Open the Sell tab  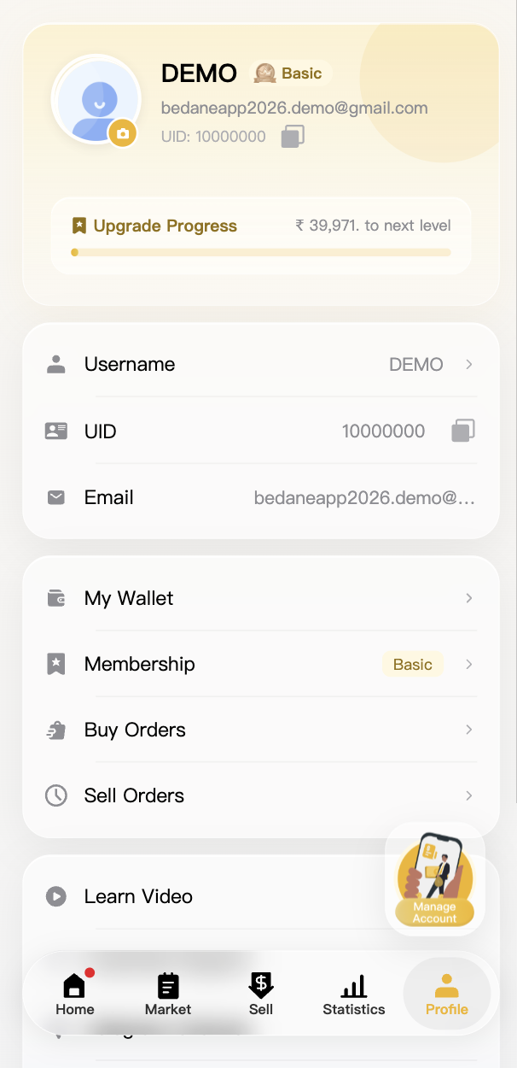(x=261, y=994)
